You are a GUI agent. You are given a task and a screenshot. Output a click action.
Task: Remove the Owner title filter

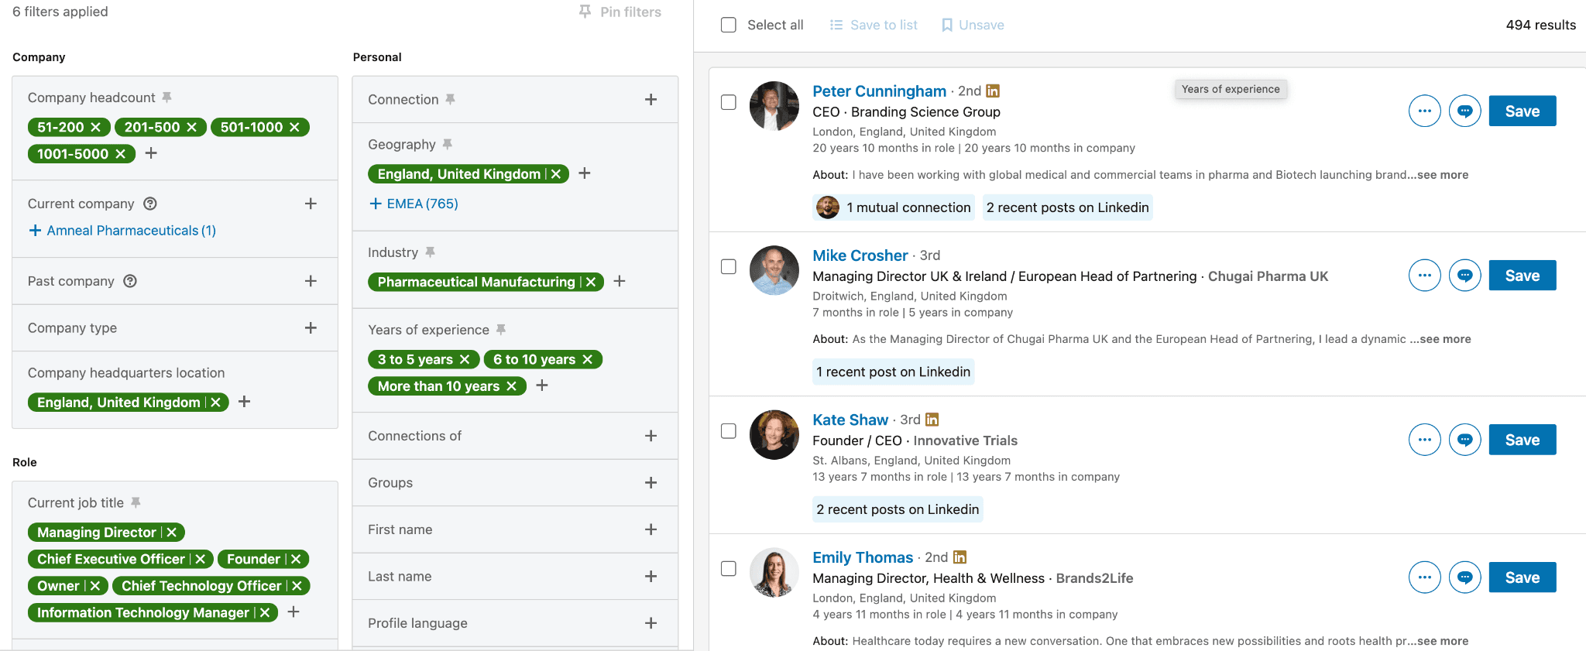[x=94, y=586]
